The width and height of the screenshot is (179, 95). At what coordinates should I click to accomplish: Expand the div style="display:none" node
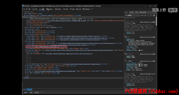26,34
